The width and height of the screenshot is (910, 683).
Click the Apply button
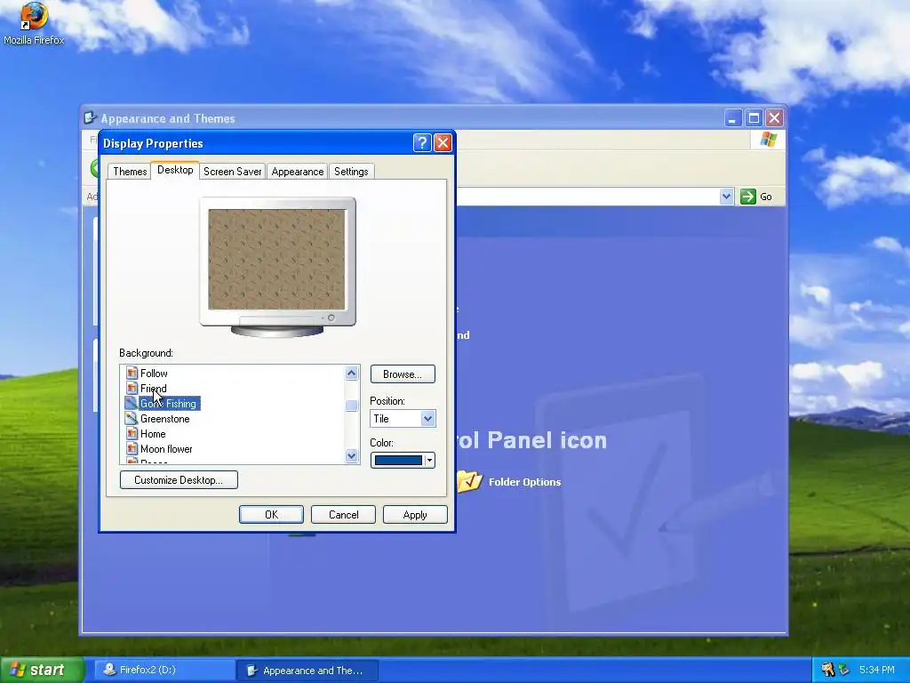coord(415,515)
